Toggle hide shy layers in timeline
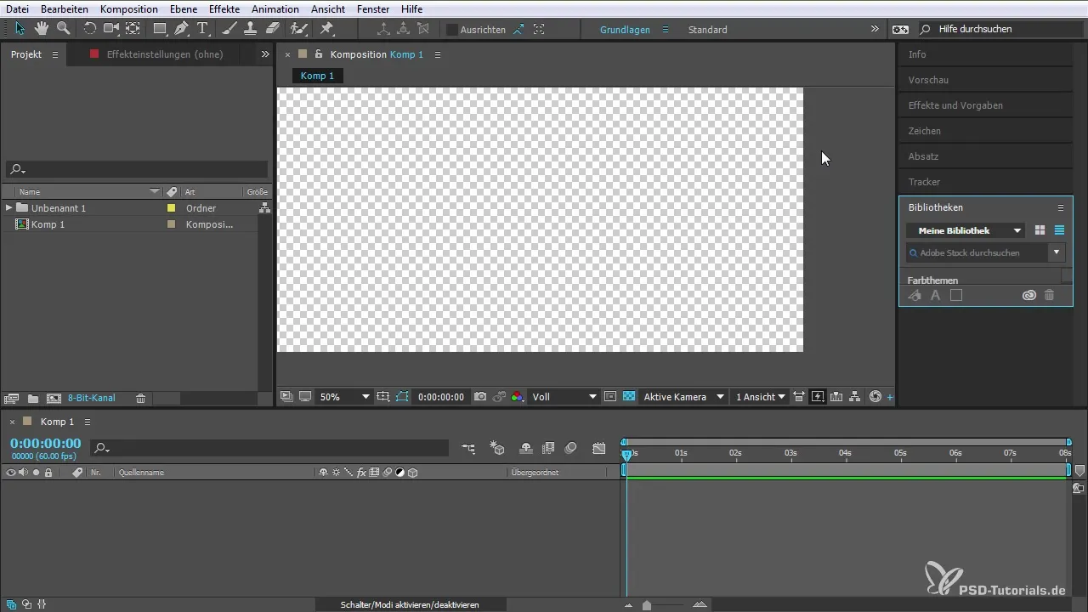This screenshot has width=1088, height=612. pos(526,448)
